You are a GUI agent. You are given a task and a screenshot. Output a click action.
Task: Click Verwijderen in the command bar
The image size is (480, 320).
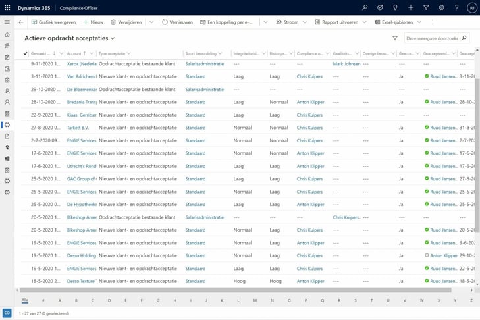click(x=126, y=22)
